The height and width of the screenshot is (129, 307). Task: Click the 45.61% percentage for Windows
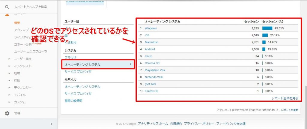click(279, 28)
